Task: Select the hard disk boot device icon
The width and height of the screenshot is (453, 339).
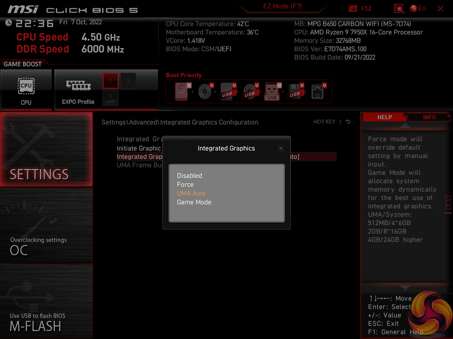Action: [182, 91]
